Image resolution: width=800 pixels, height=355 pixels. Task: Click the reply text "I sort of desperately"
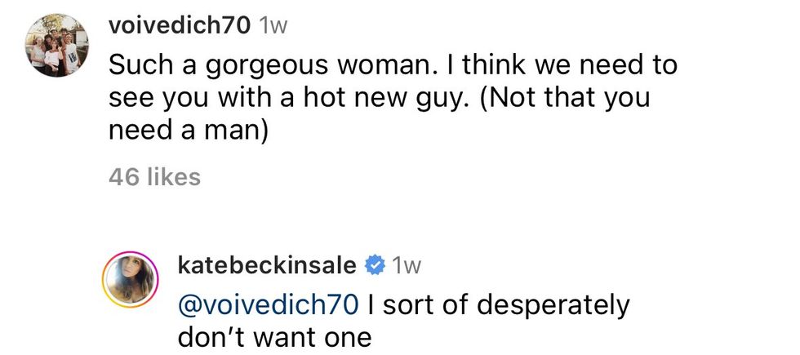(499, 304)
